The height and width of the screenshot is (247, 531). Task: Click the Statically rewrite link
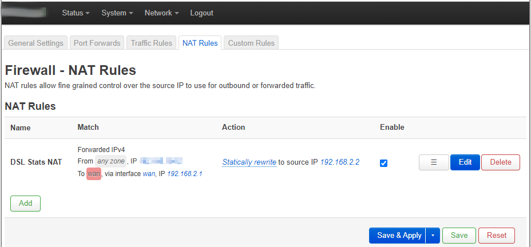click(x=249, y=162)
